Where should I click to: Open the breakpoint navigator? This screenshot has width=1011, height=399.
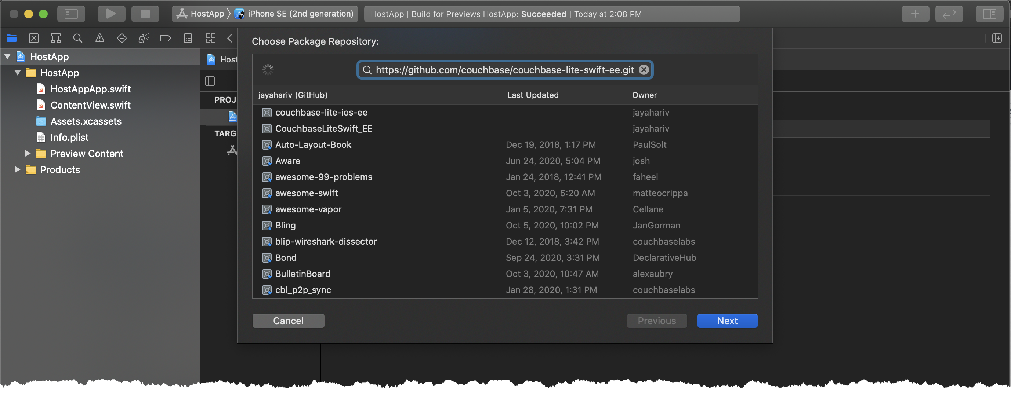click(x=166, y=38)
